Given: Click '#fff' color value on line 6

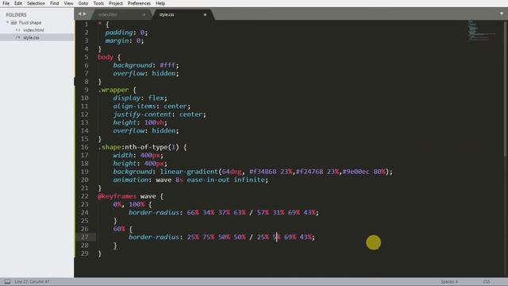Looking at the screenshot, I should 167,65.
